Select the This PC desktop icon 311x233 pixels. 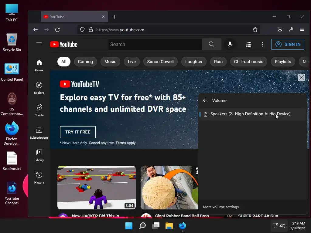point(12,12)
